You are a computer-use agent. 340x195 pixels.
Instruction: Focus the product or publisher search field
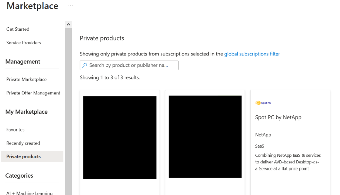tap(131, 66)
